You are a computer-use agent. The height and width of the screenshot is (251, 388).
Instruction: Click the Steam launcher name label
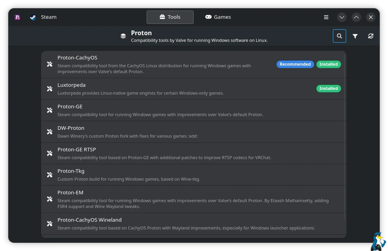(49, 17)
